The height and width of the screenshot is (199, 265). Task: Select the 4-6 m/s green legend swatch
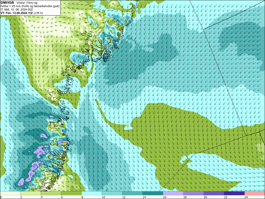point(51,193)
